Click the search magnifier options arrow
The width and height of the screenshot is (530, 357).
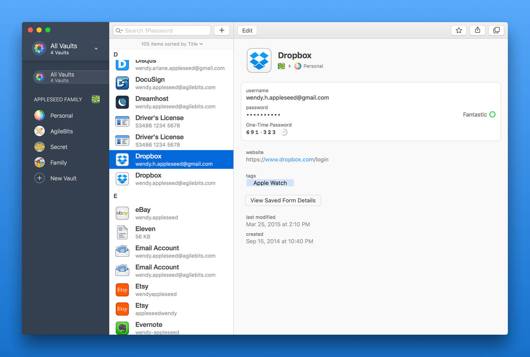click(x=119, y=31)
